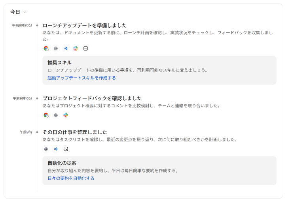Click ChatGPT icon under ローンチアップデート entry
Image resolution: width=288 pixels, height=203 pixels.
pos(56,49)
